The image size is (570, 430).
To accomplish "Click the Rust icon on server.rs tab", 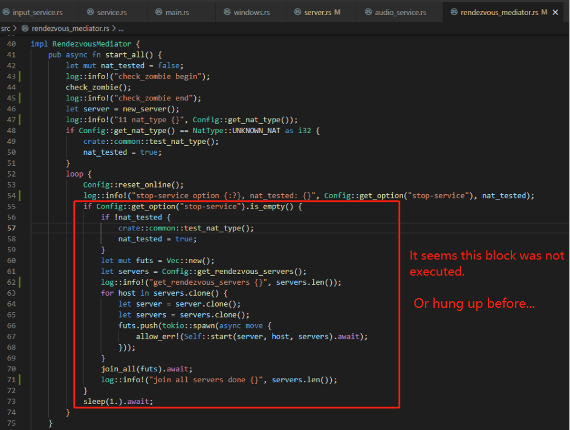I will (x=296, y=11).
